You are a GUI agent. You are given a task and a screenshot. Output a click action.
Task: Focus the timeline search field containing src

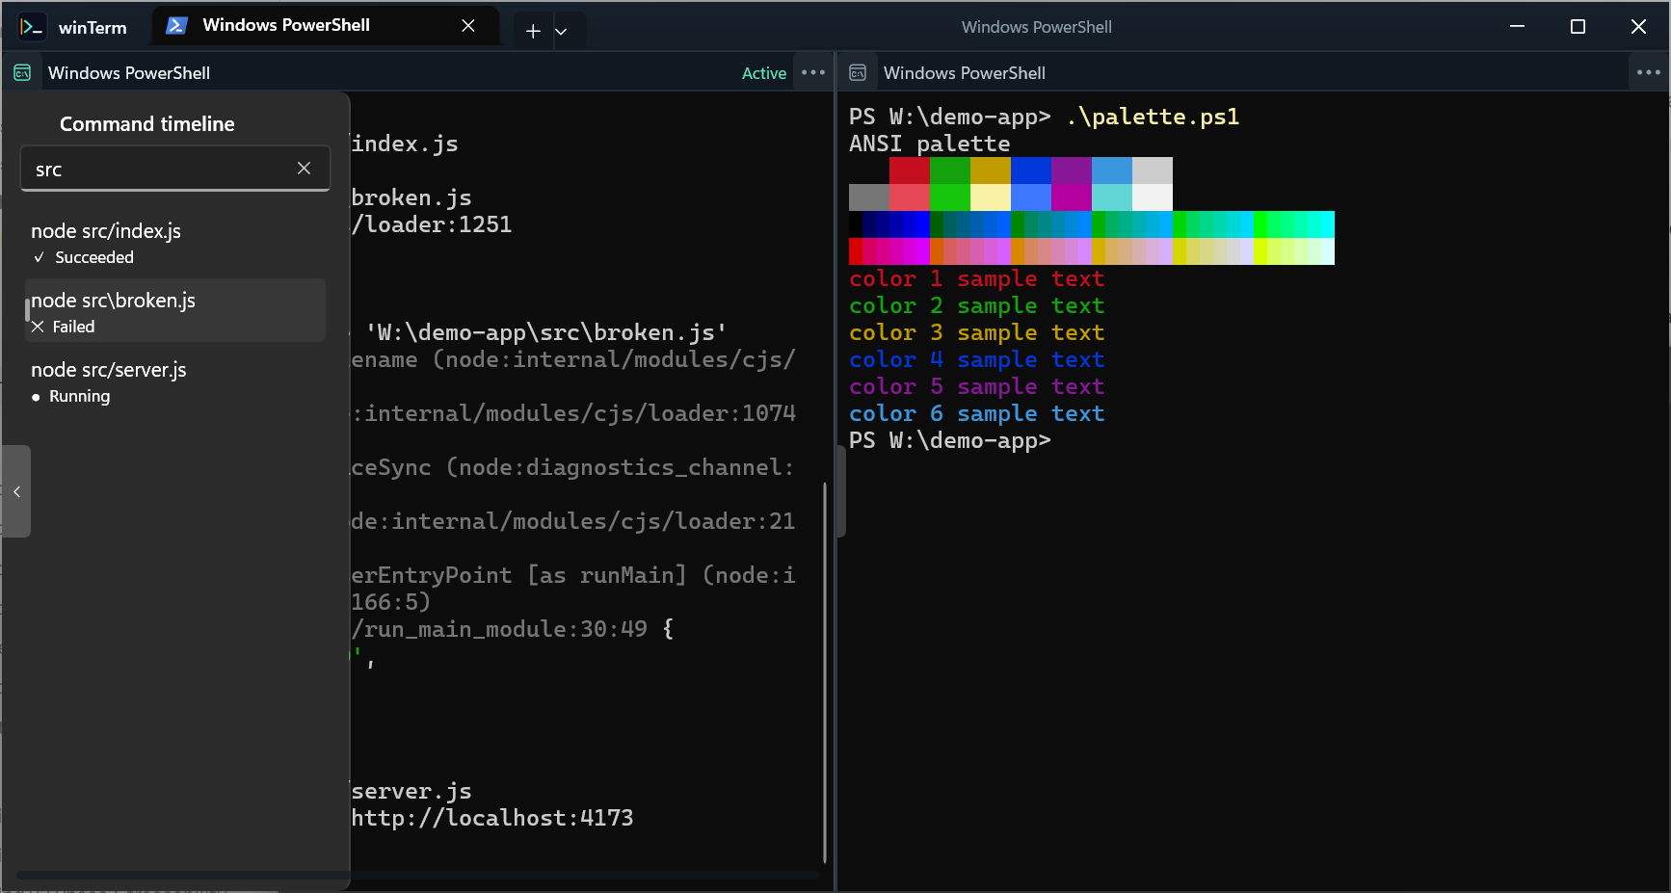175,170
